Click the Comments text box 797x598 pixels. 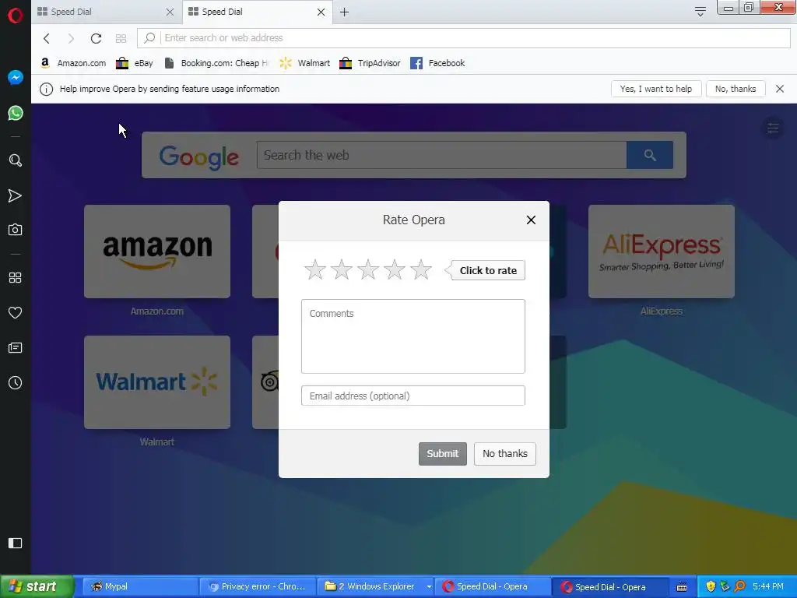pyautogui.click(x=413, y=336)
